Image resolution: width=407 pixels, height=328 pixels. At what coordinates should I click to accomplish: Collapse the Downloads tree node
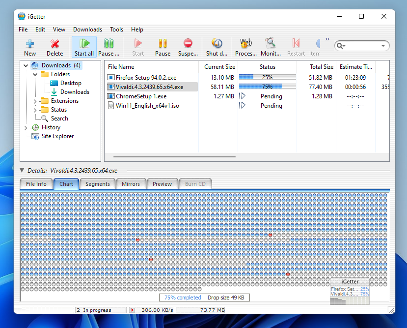click(x=26, y=65)
